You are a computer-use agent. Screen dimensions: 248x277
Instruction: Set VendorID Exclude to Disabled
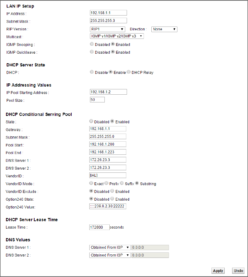(x=91, y=191)
